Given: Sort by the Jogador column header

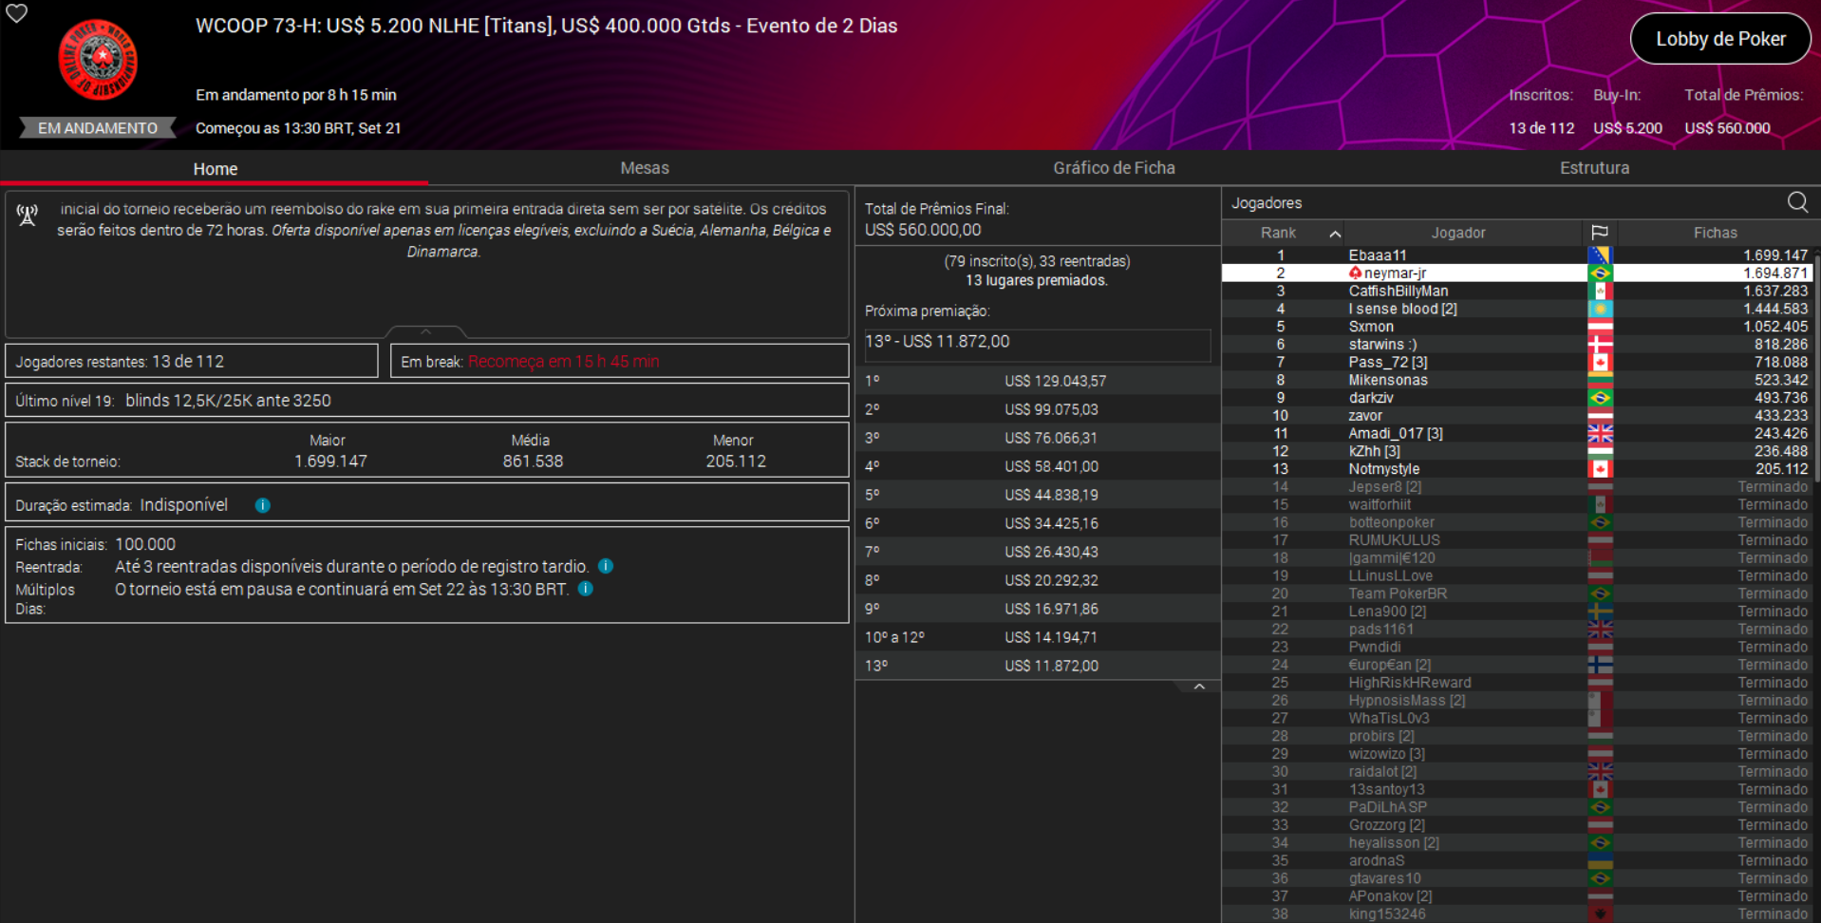Looking at the screenshot, I should [x=1457, y=233].
